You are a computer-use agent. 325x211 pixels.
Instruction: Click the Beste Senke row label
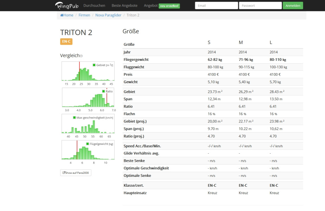(x=134, y=161)
